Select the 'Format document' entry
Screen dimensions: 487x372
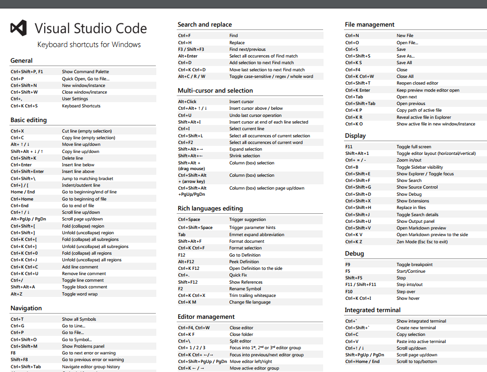pyautogui.click(x=247, y=241)
